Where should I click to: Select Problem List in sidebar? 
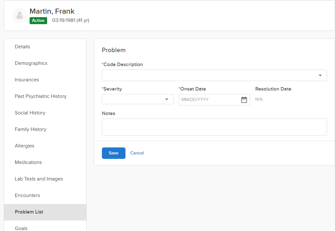29,212
